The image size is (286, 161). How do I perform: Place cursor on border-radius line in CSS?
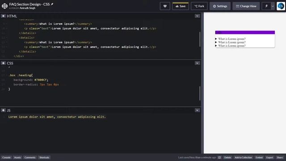pos(36,85)
